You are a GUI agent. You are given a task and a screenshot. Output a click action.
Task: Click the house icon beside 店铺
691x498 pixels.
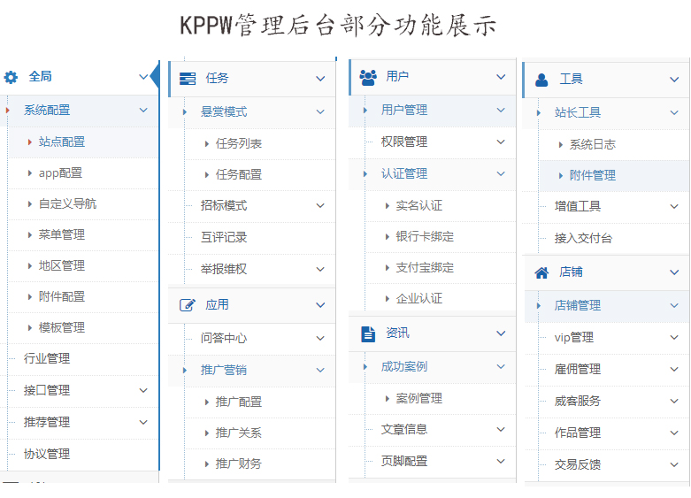542,272
